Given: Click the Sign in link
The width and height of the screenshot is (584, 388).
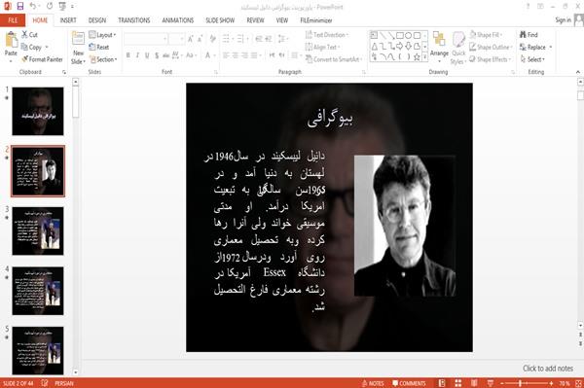Looking at the screenshot, I should (x=563, y=20).
